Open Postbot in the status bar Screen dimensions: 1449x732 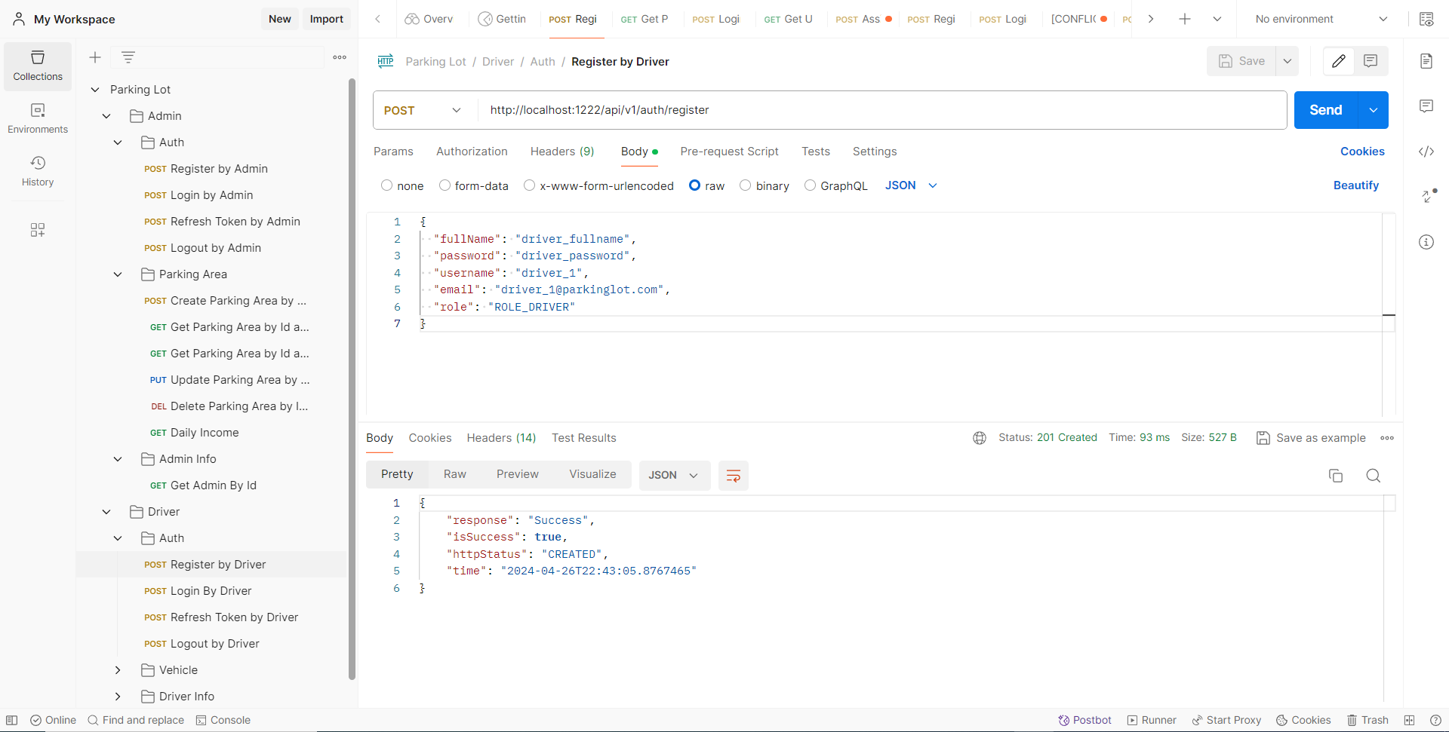pos(1084,720)
